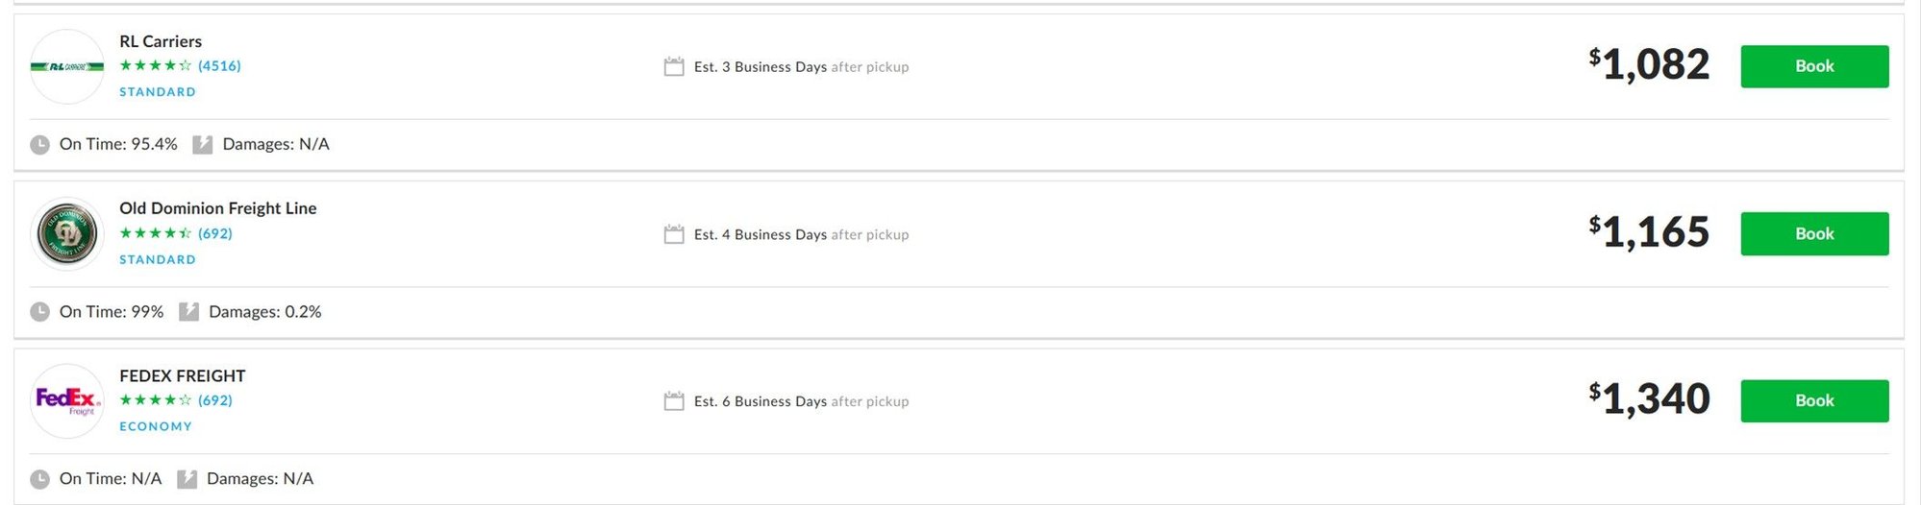Screen dimensions: 1921x505
Task: Click calendar icon for RL Carriers estimate
Action: (x=674, y=66)
